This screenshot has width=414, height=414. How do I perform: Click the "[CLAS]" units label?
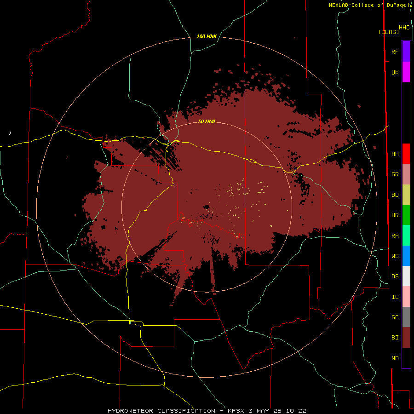click(389, 32)
